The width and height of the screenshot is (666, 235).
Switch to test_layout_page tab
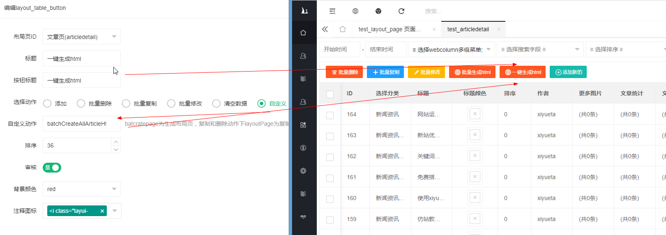pos(389,29)
